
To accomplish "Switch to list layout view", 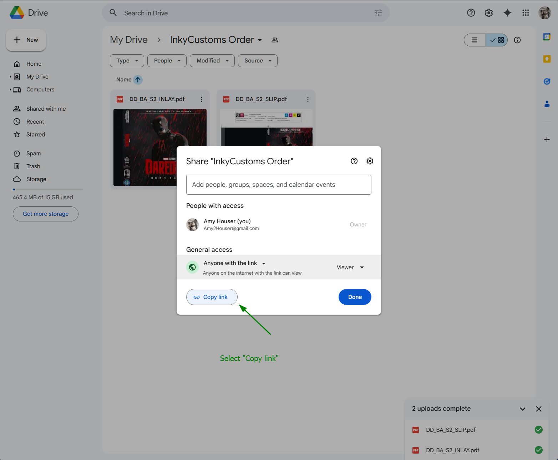I will coord(475,40).
